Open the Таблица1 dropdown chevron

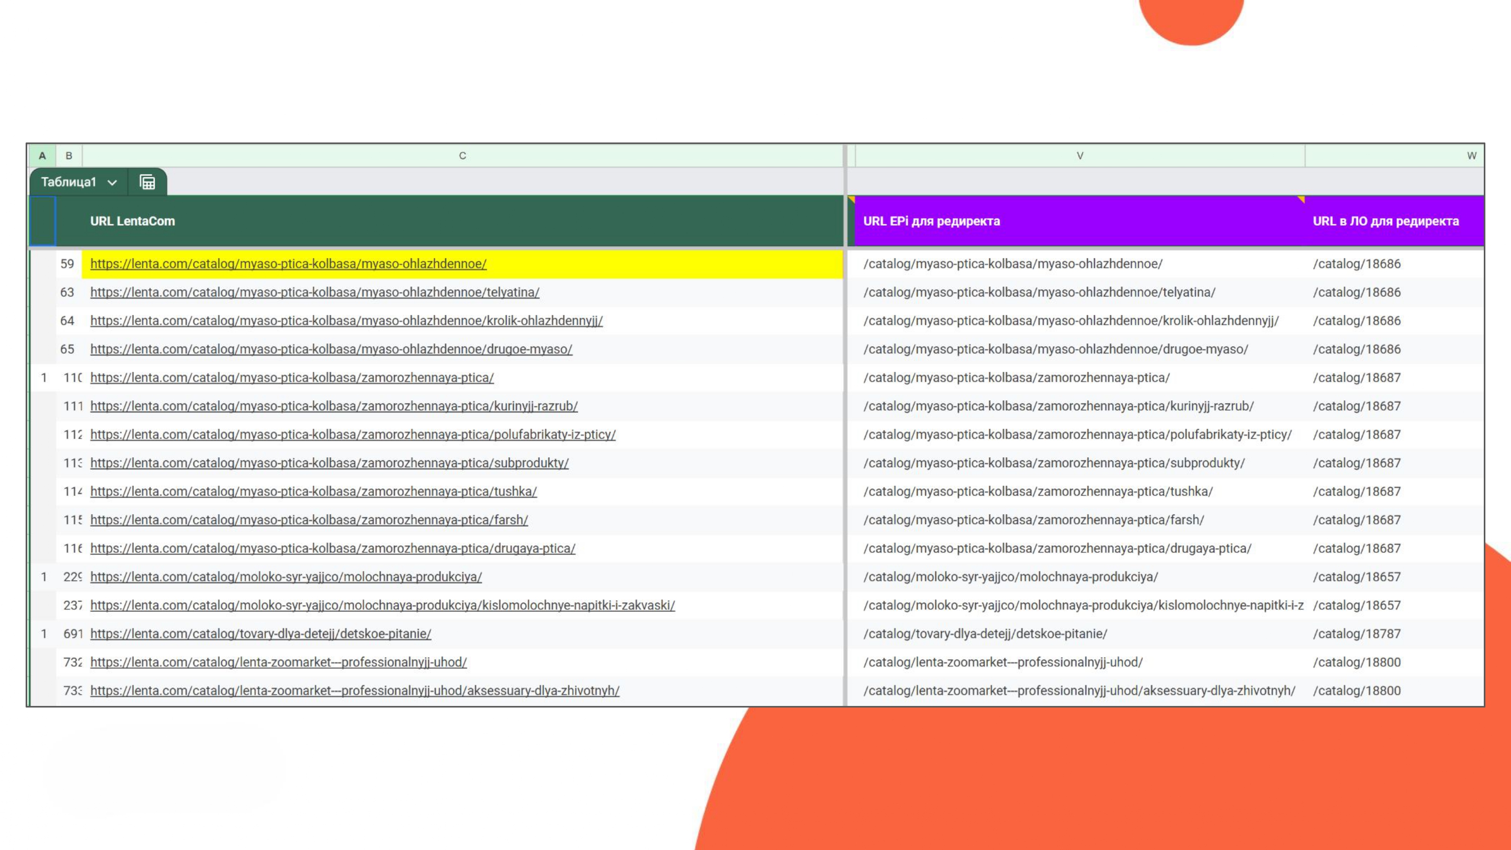pos(112,182)
